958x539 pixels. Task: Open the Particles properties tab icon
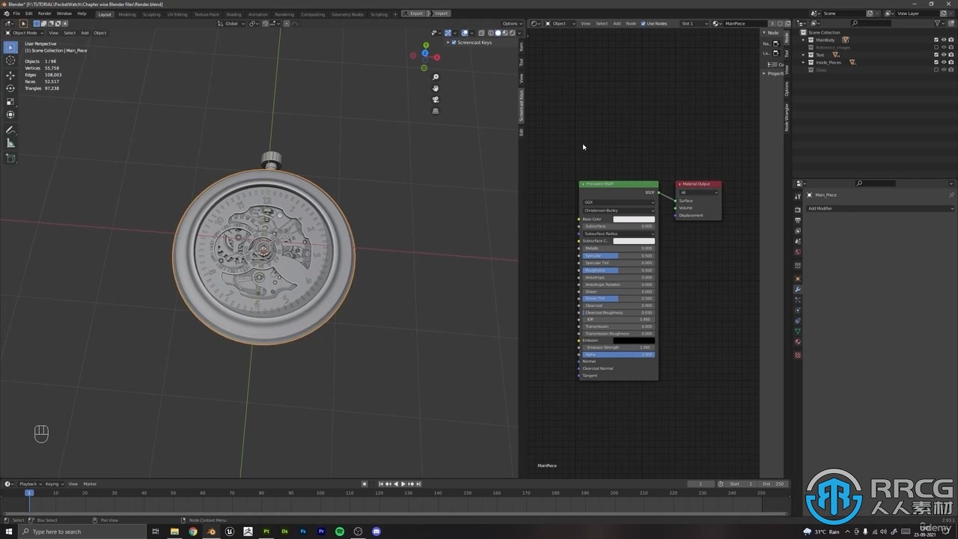(x=798, y=300)
